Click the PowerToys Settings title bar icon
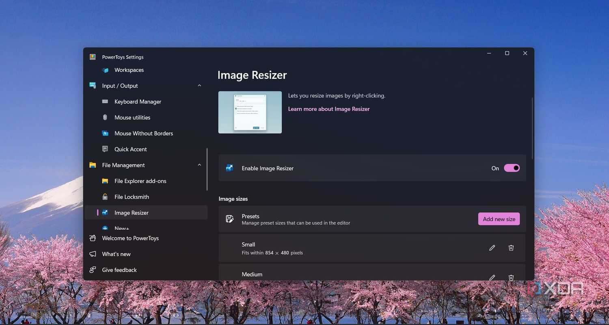This screenshot has width=609, height=325. point(93,57)
